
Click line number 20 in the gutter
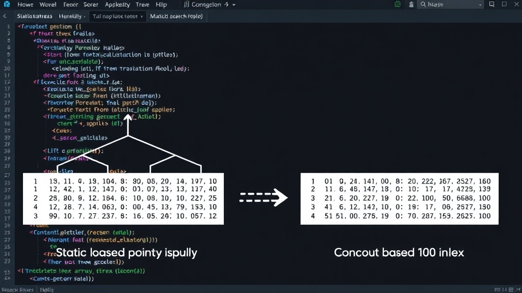pyautogui.click(x=7, y=69)
